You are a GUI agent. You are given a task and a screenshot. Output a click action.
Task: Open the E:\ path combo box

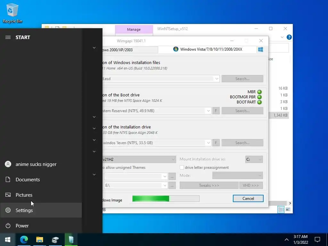coord(136,185)
